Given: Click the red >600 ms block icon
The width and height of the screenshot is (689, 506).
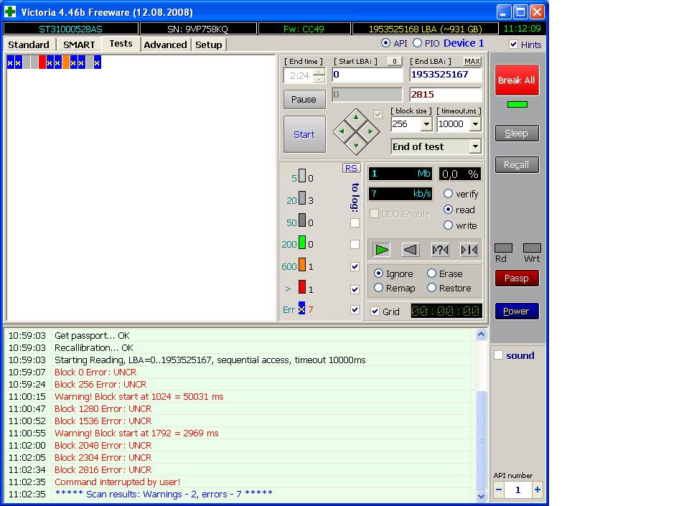Looking at the screenshot, I should point(302,286).
